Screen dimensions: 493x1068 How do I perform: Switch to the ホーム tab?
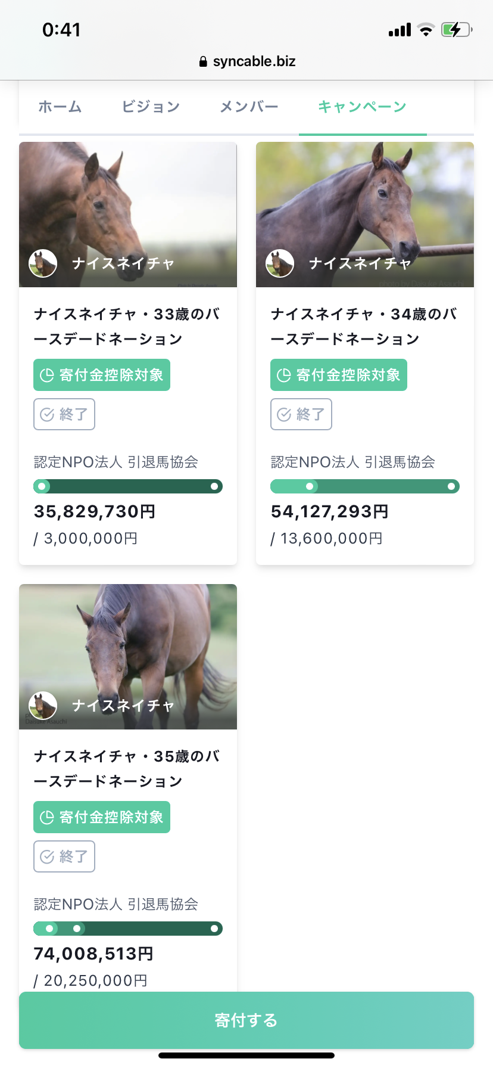(x=60, y=107)
